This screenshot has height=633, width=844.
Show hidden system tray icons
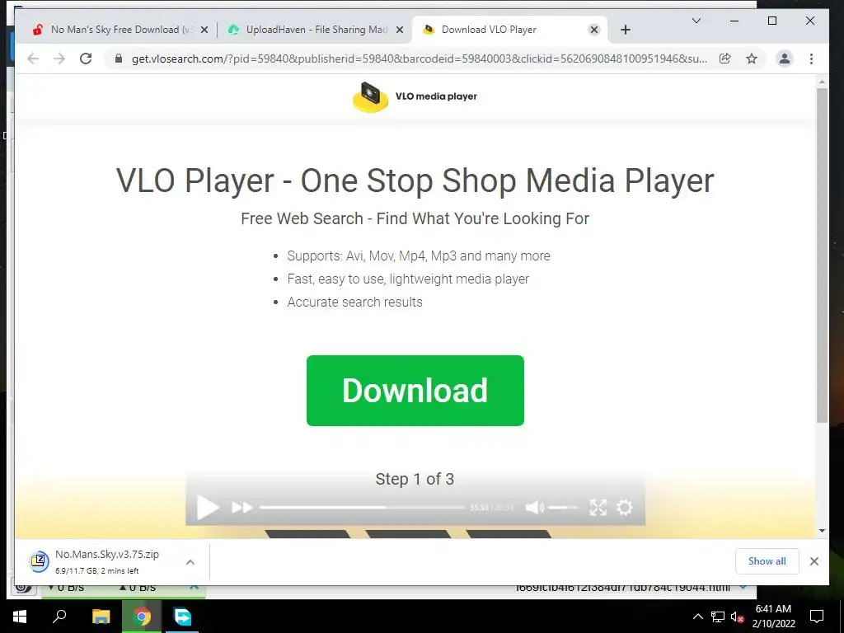coord(697,617)
